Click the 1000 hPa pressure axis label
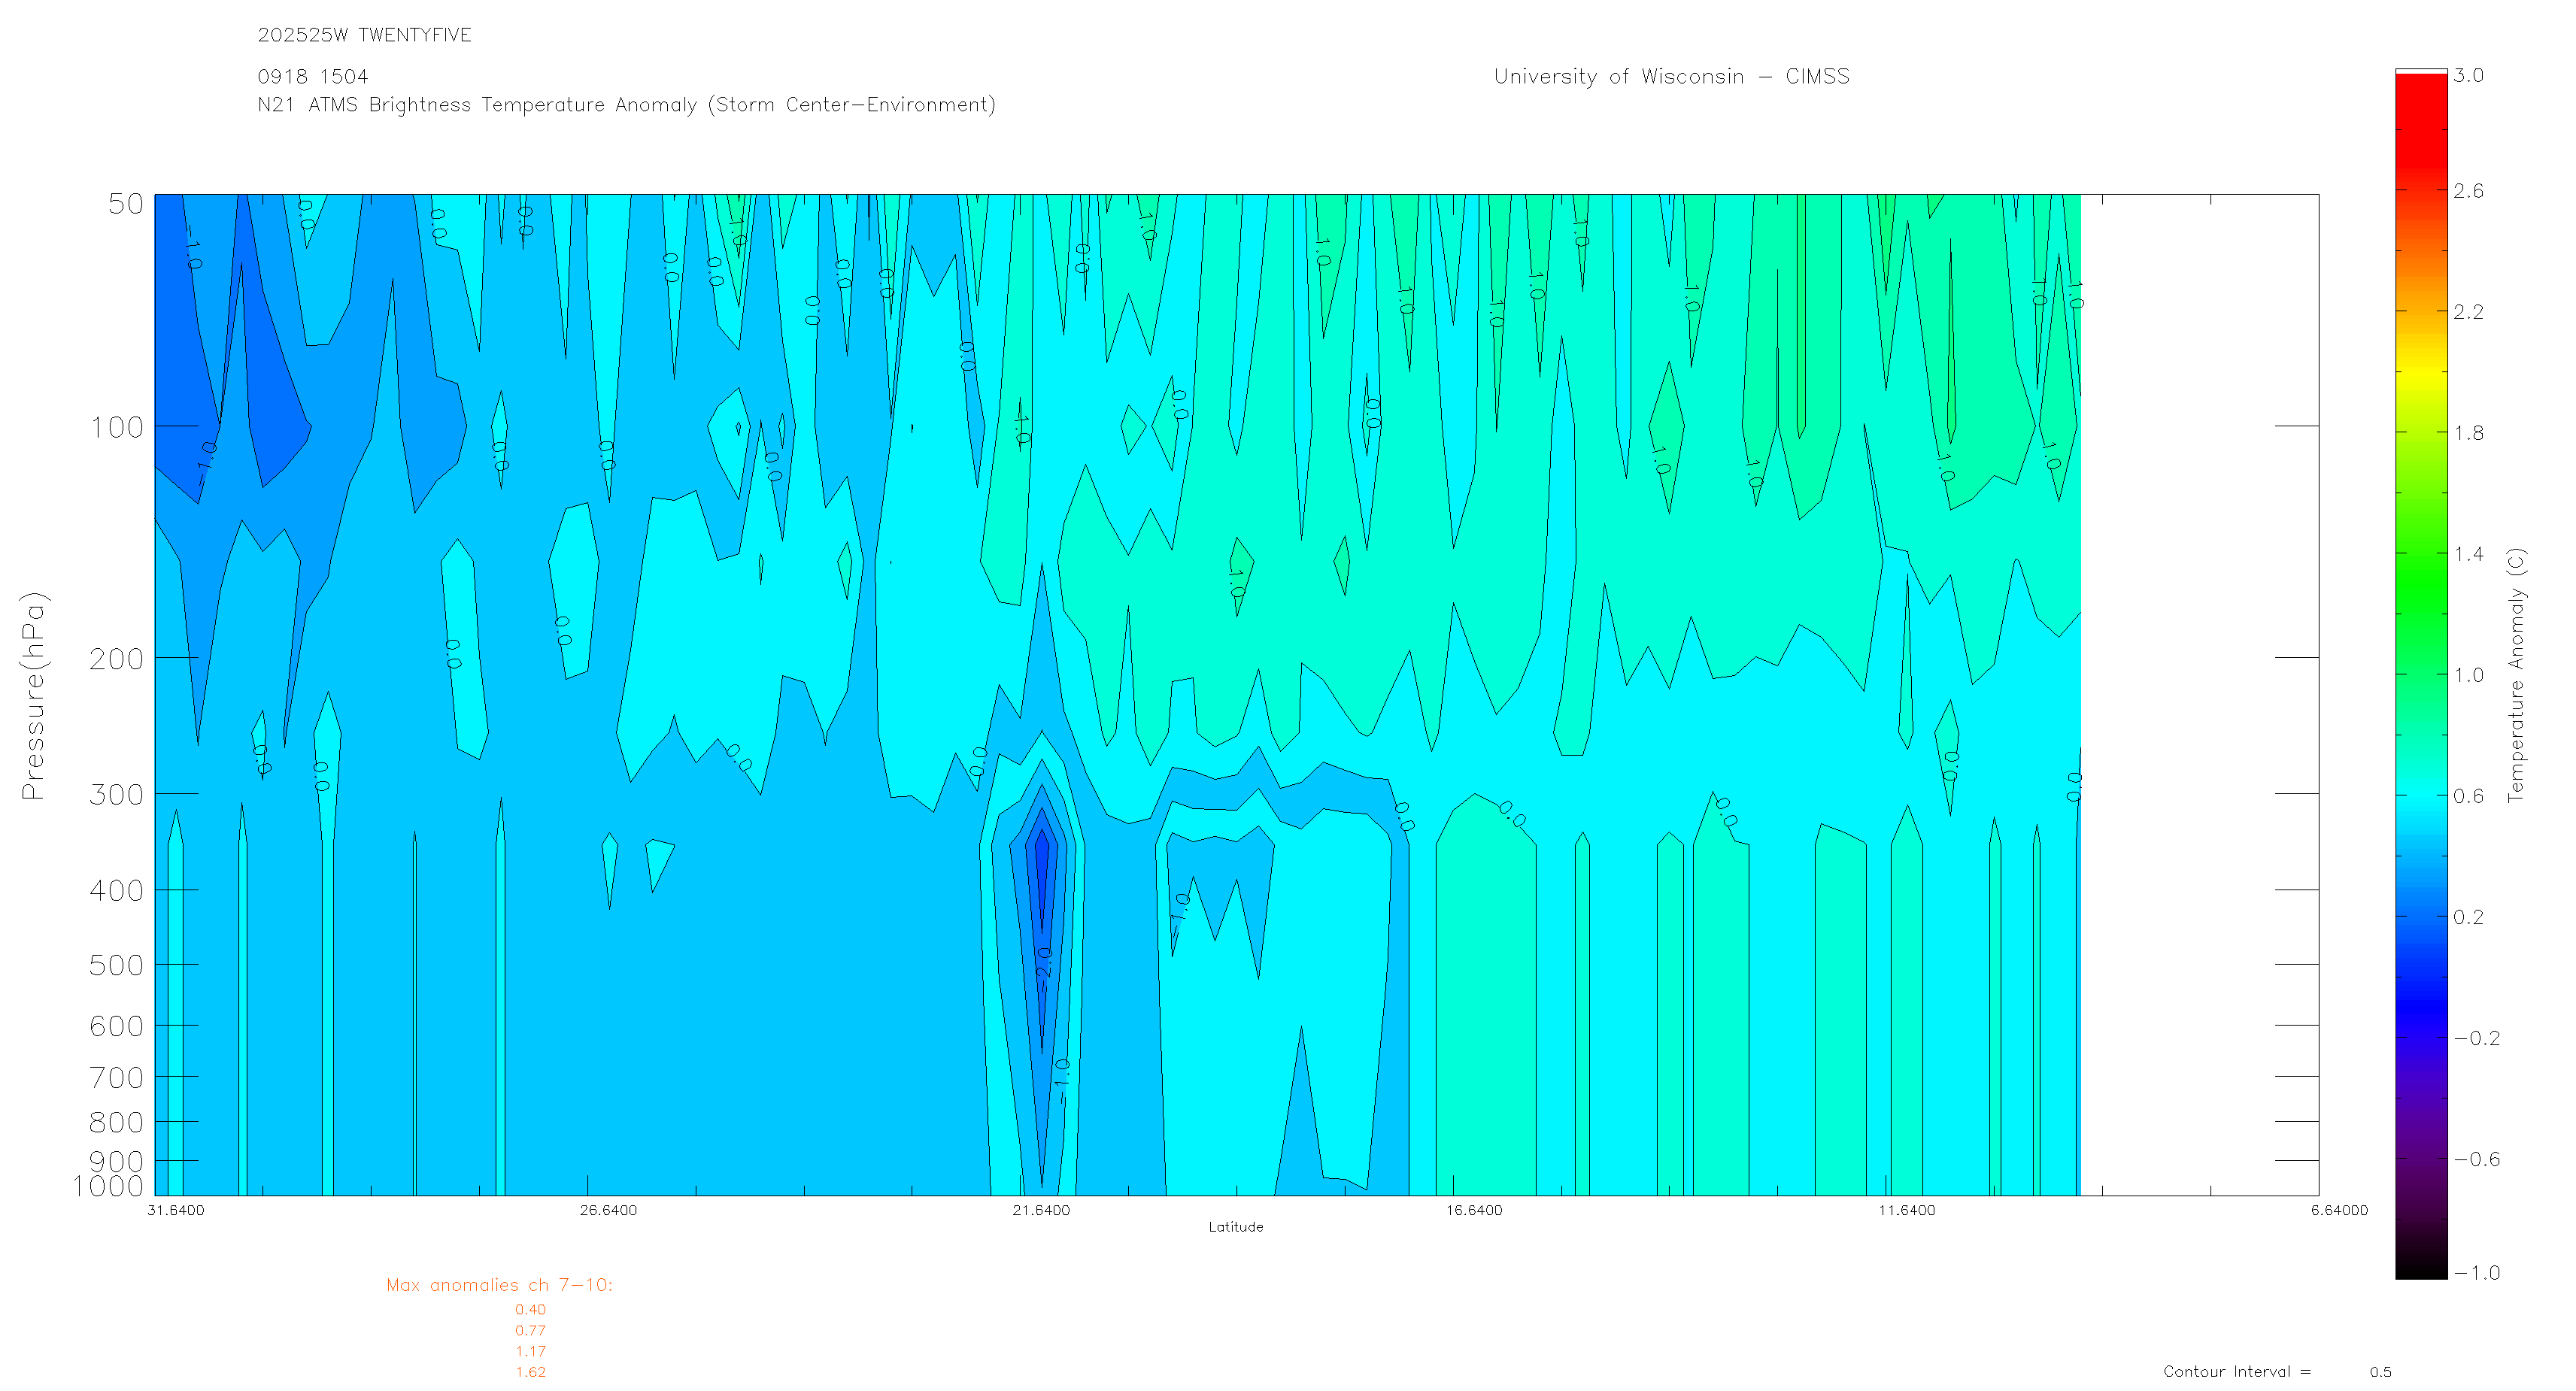The width and height of the screenshot is (2576, 1391). click(x=108, y=1187)
